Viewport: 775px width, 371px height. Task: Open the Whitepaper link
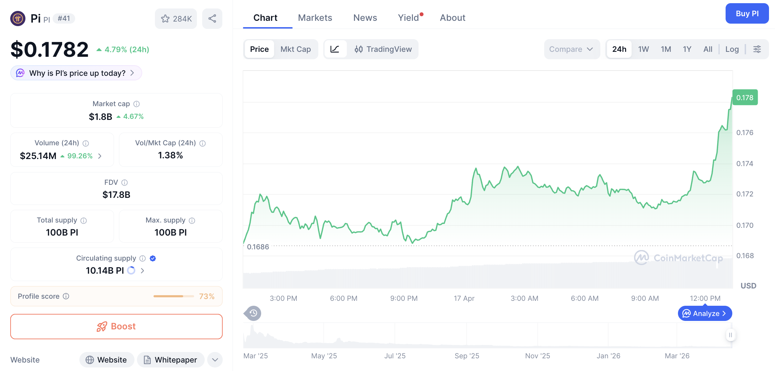coord(171,360)
